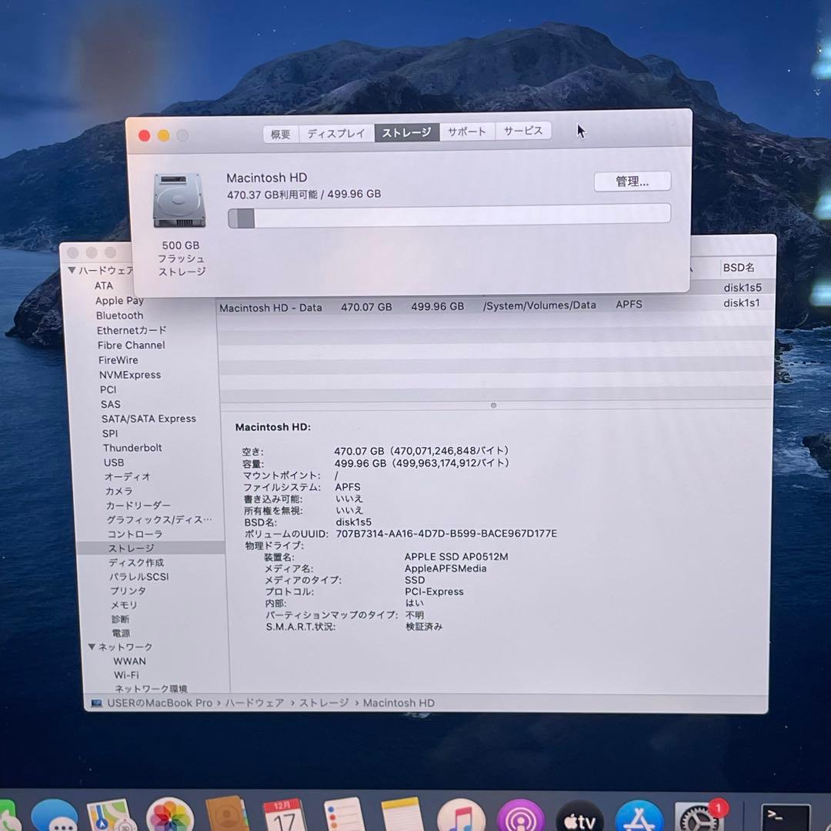Click the 管理... button
Image resolution: width=831 pixels, height=831 pixels.
click(632, 181)
